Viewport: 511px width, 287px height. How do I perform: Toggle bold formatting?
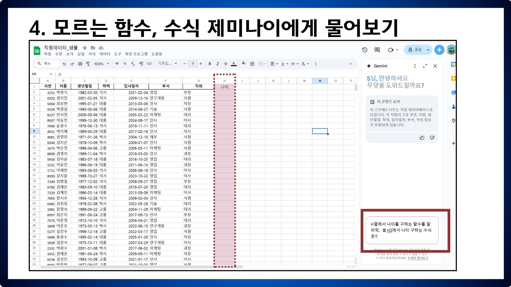coord(210,64)
